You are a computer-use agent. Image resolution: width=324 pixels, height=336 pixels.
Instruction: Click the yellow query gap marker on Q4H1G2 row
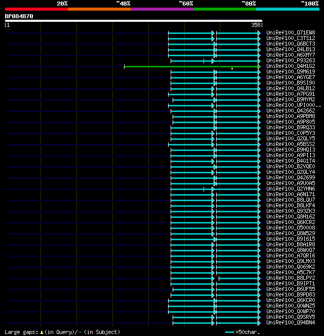click(232, 68)
